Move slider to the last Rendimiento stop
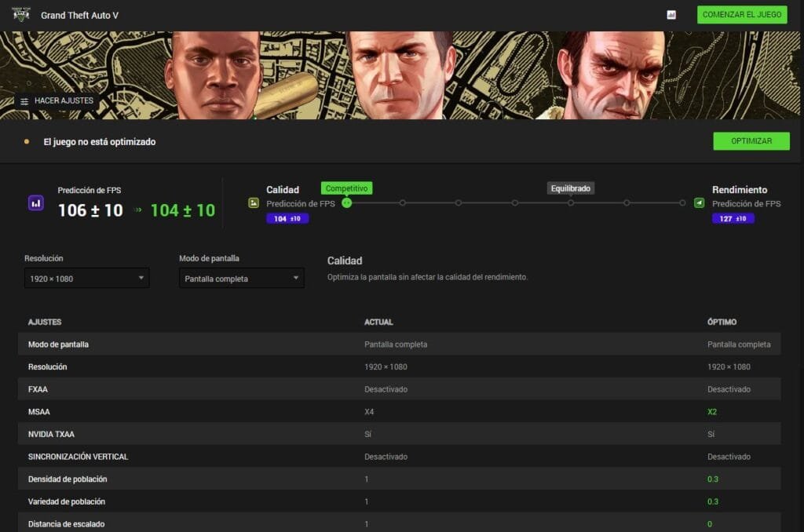This screenshot has height=532, width=804. pyautogui.click(x=682, y=202)
